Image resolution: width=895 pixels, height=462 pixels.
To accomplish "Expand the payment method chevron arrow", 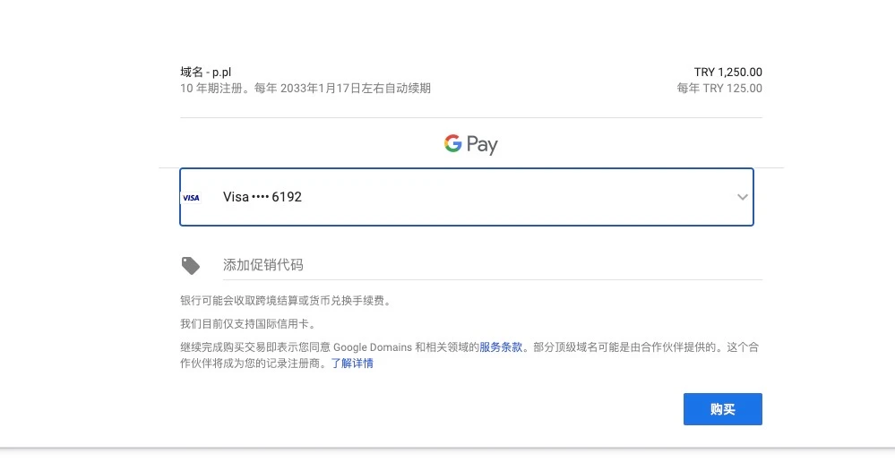I will (742, 197).
